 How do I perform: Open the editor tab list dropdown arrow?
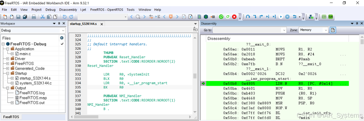pyautogui.click(x=195, y=24)
